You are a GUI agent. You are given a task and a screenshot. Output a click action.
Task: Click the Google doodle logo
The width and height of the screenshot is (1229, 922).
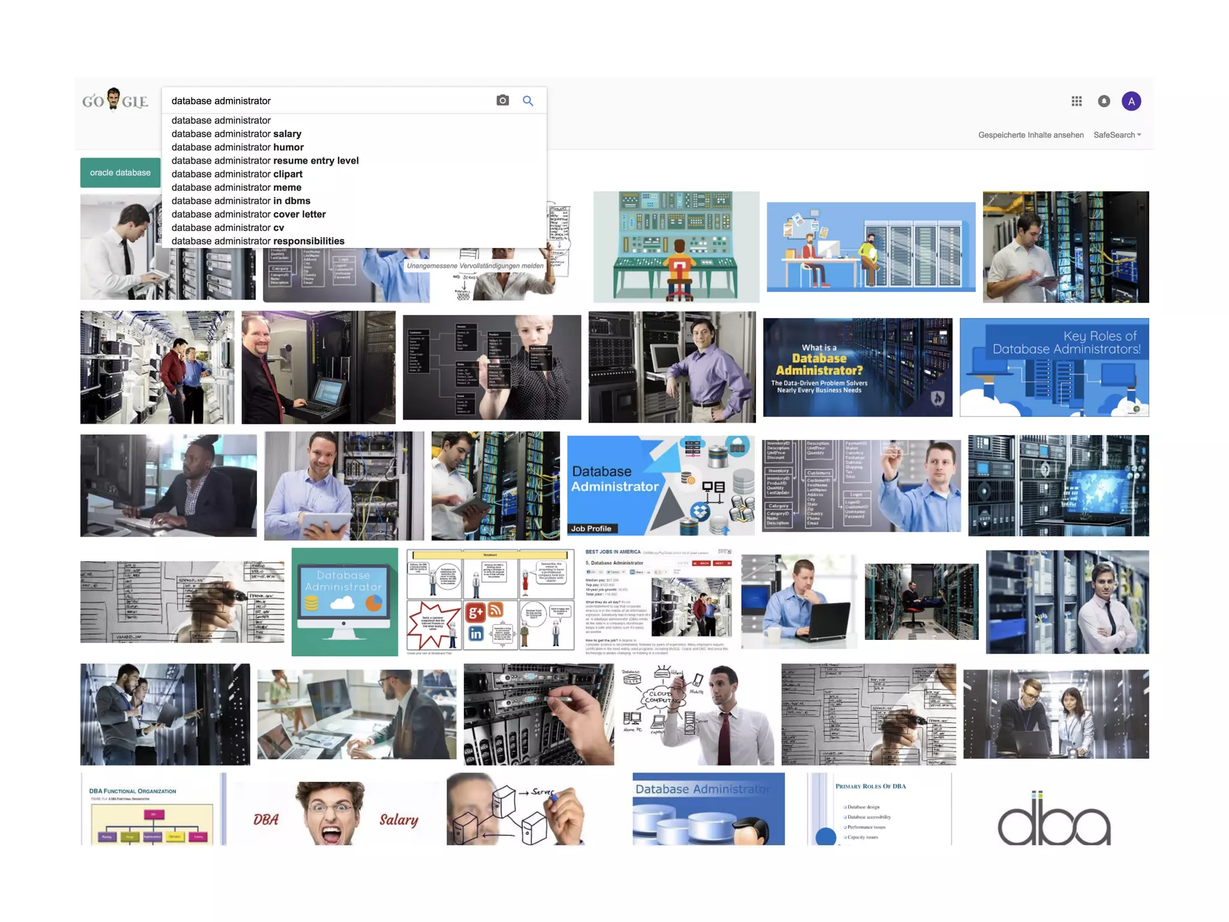pyautogui.click(x=115, y=100)
